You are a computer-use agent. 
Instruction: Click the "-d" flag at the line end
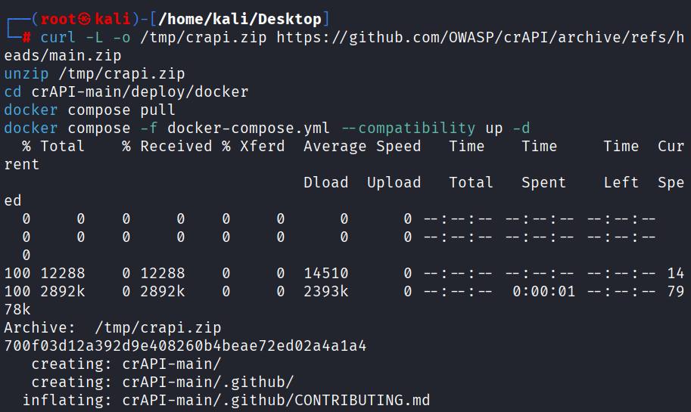click(x=521, y=128)
